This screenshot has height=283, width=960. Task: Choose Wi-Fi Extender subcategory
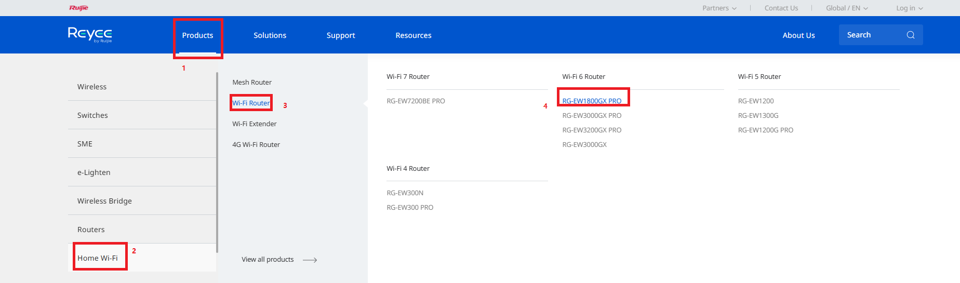(255, 124)
